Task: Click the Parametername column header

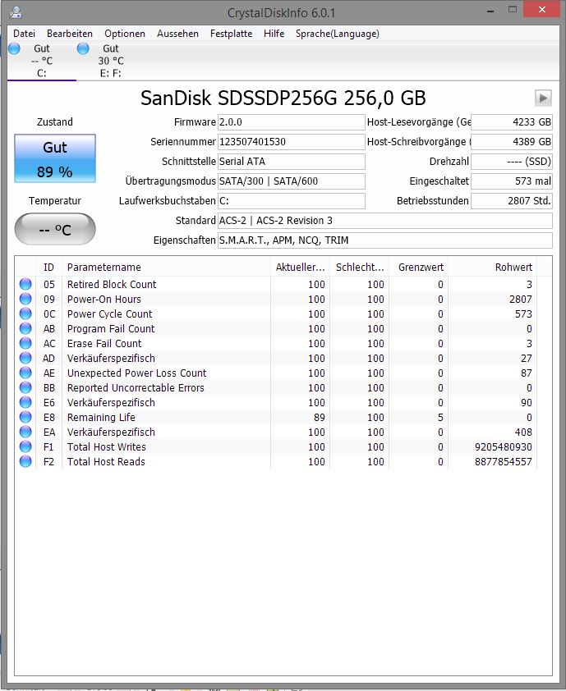Action: 166,267
